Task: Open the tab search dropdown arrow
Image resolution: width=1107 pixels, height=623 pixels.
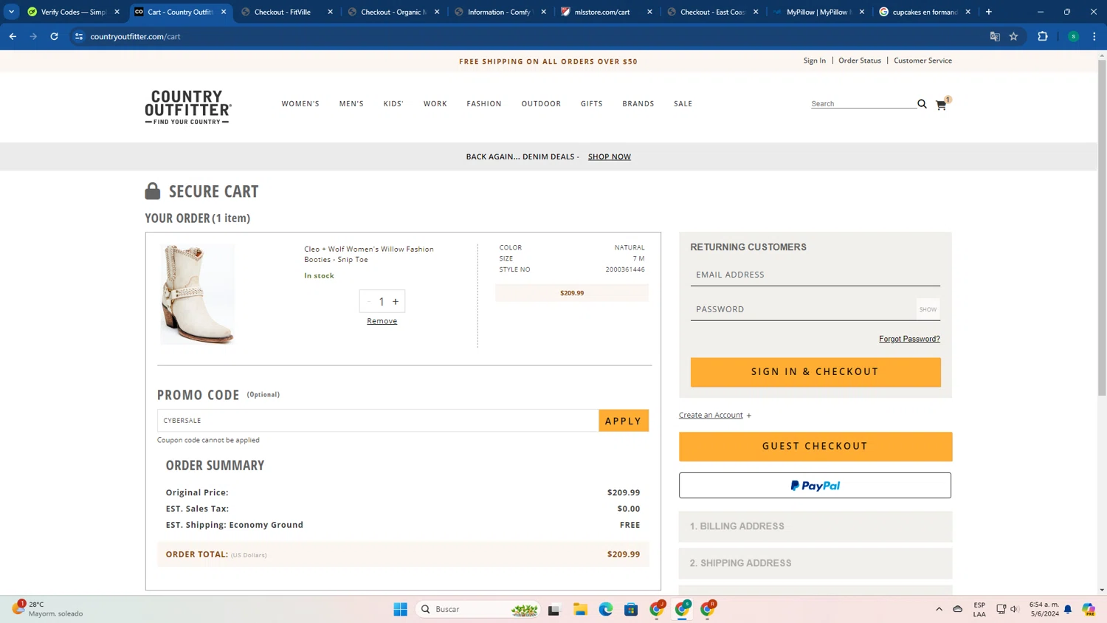Action: tap(11, 12)
